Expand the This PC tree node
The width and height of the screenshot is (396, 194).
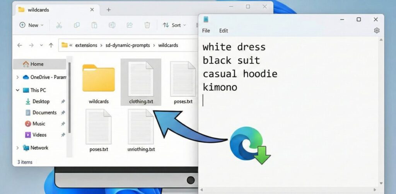18,90
